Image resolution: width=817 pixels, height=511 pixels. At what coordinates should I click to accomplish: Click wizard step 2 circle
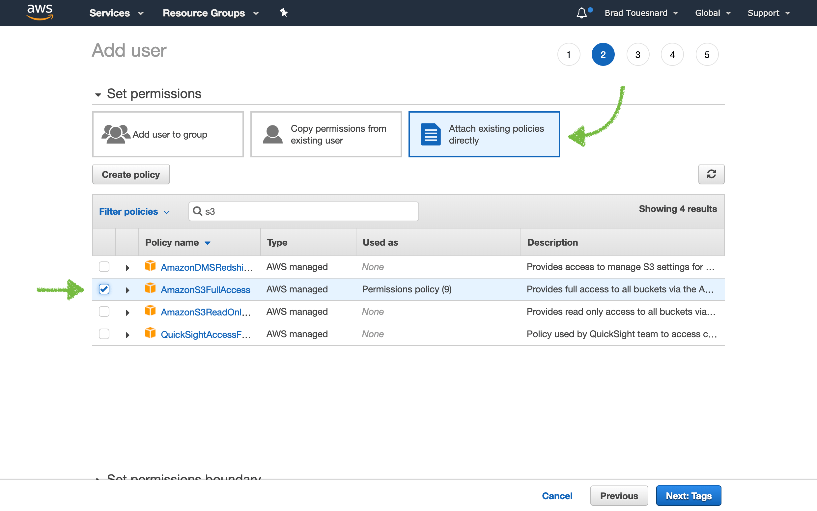(x=603, y=54)
